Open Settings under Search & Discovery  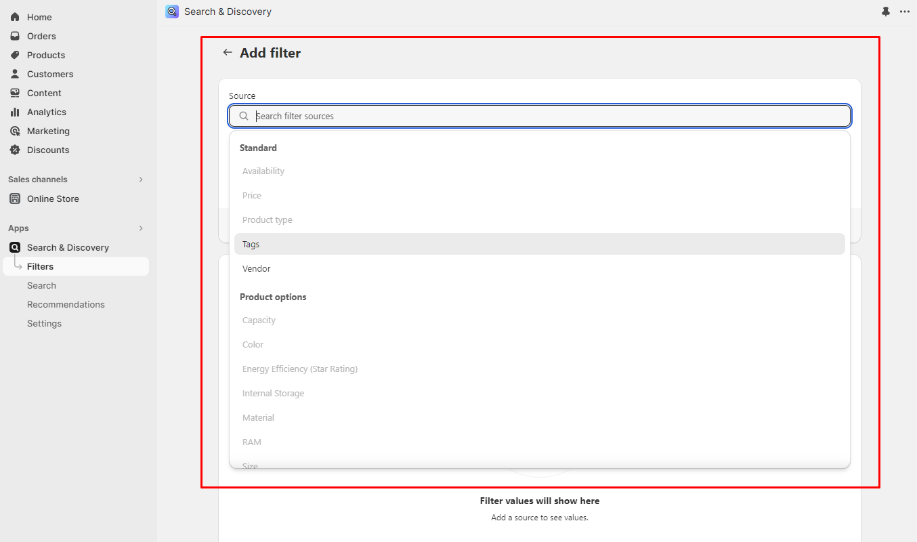click(44, 323)
